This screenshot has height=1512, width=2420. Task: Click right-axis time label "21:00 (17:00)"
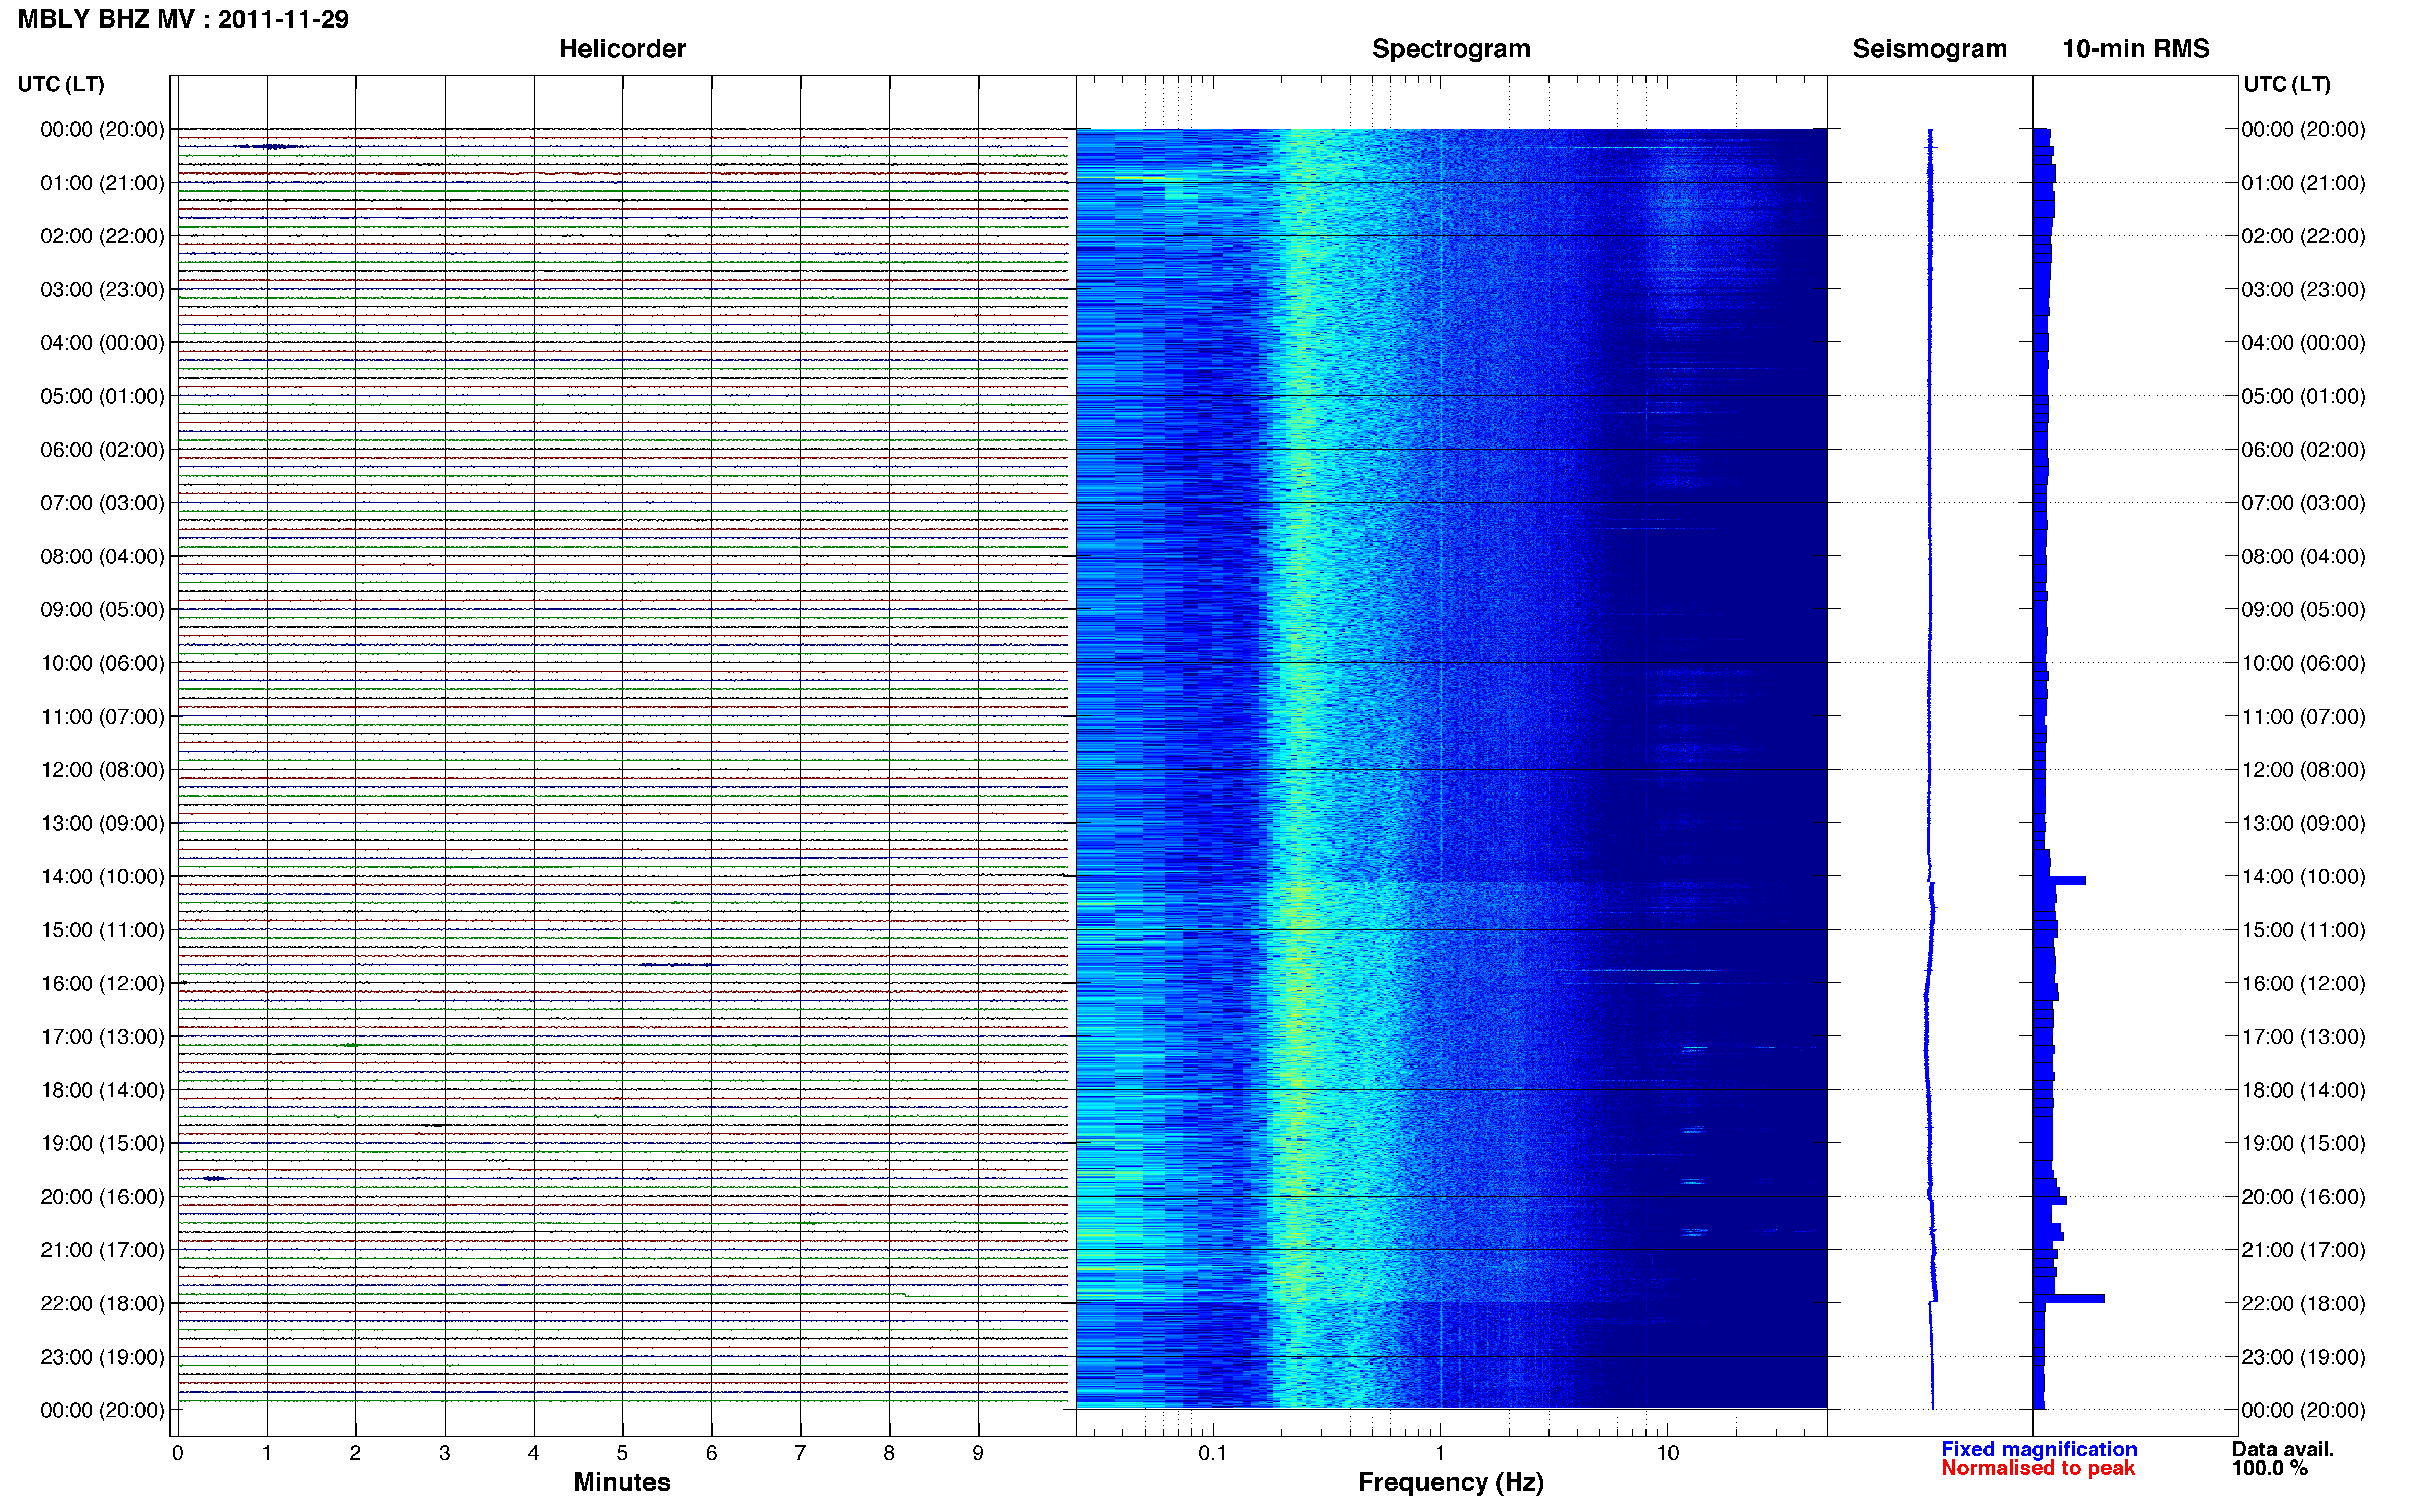point(2303,1250)
